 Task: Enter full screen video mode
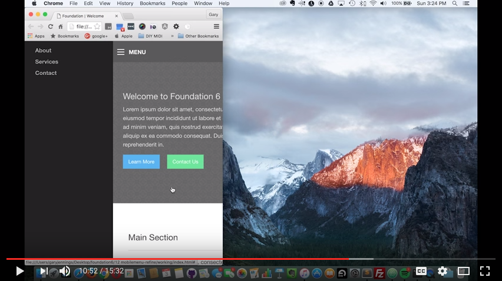click(485, 271)
